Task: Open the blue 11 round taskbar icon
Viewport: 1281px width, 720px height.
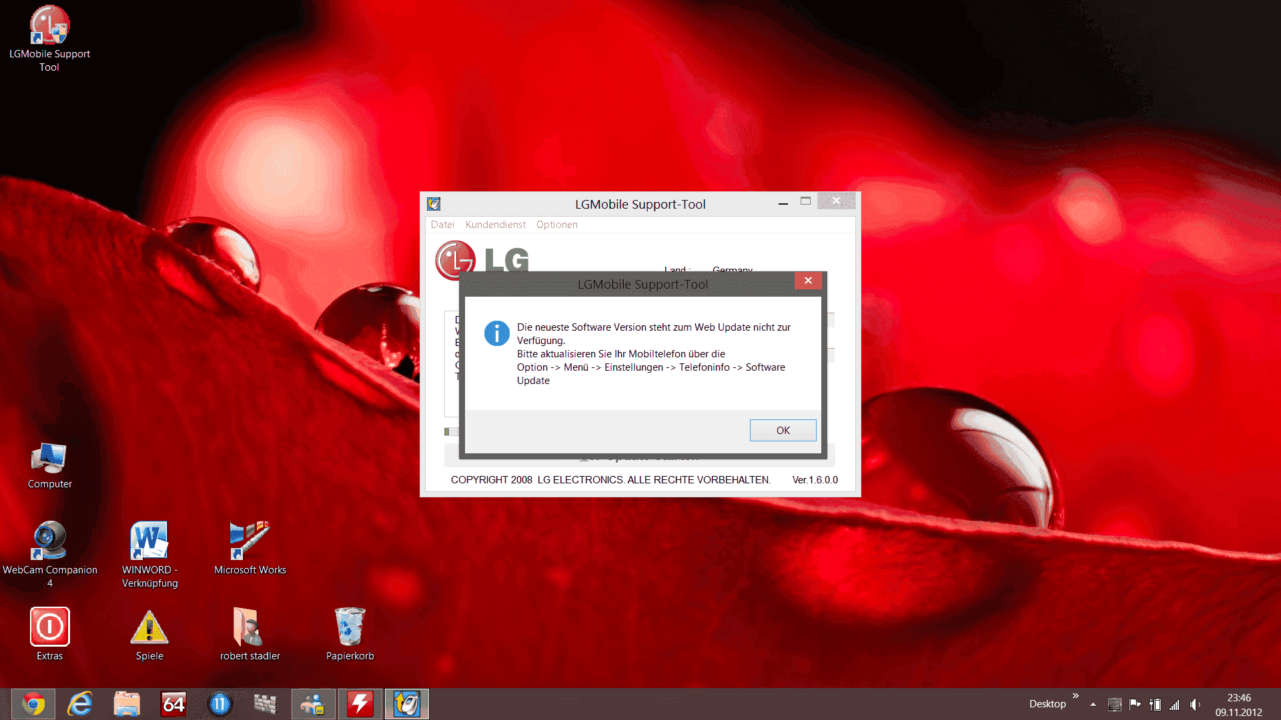Action: click(x=220, y=704)
